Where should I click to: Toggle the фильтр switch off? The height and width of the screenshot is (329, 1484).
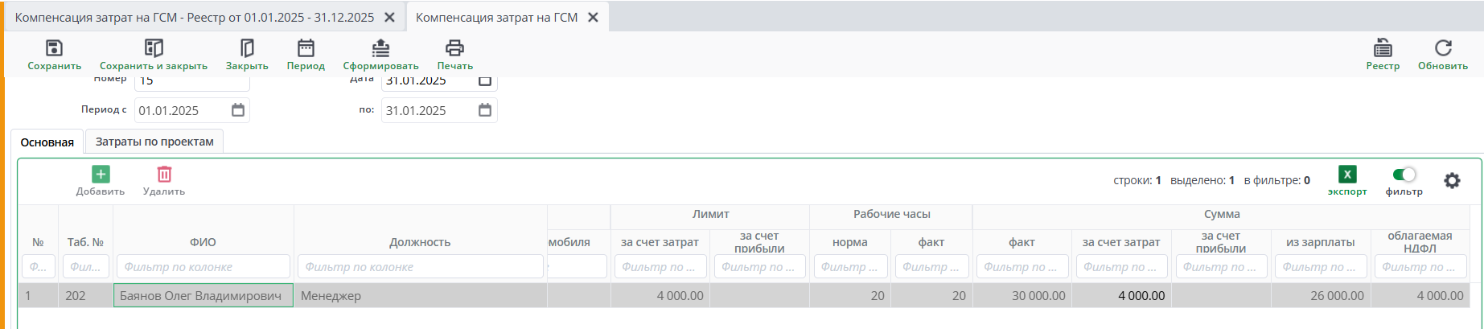tap(1404, 175)
